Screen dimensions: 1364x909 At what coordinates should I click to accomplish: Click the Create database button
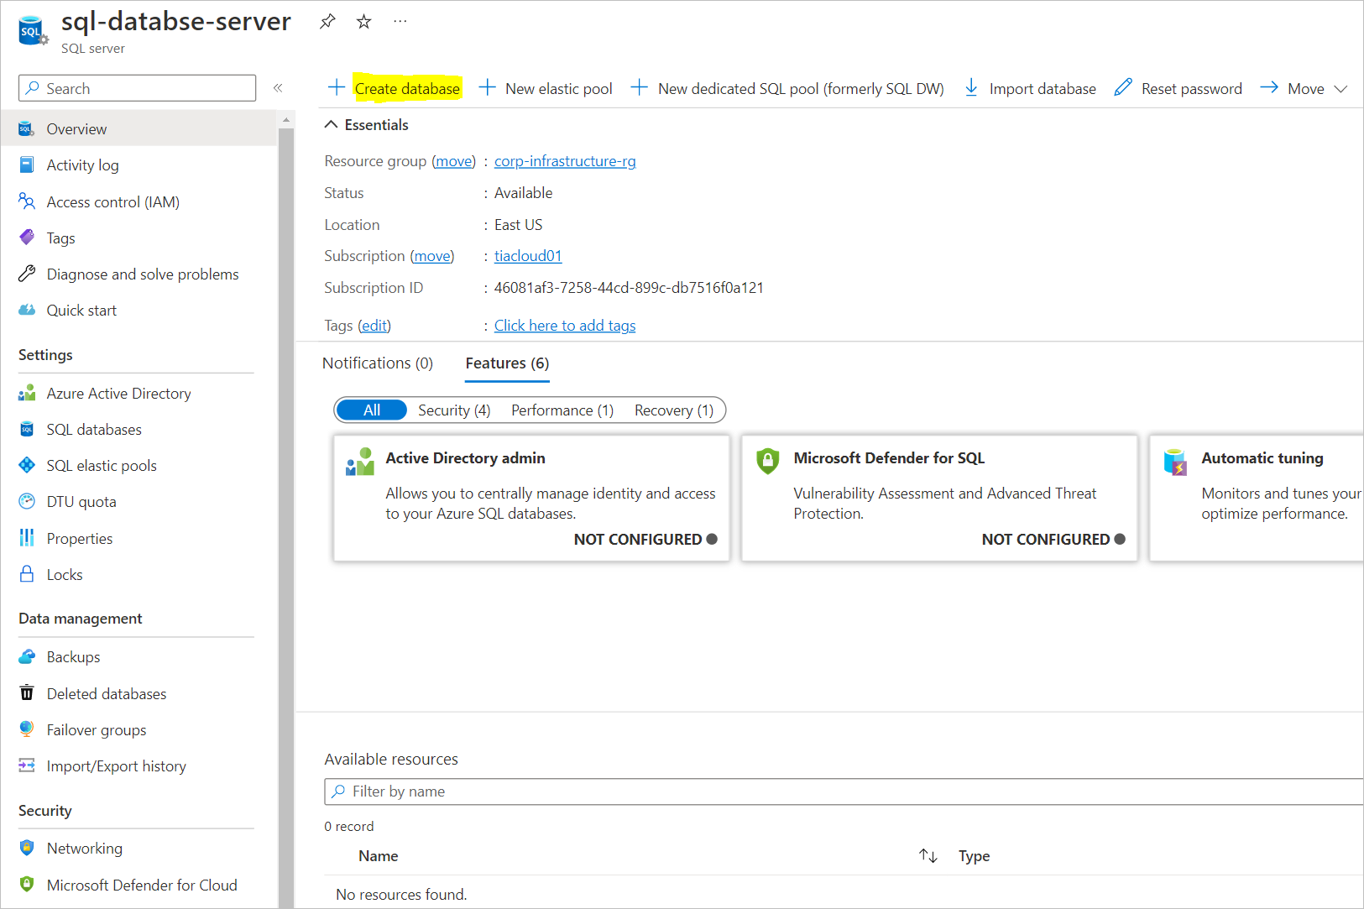click(395, 88)
